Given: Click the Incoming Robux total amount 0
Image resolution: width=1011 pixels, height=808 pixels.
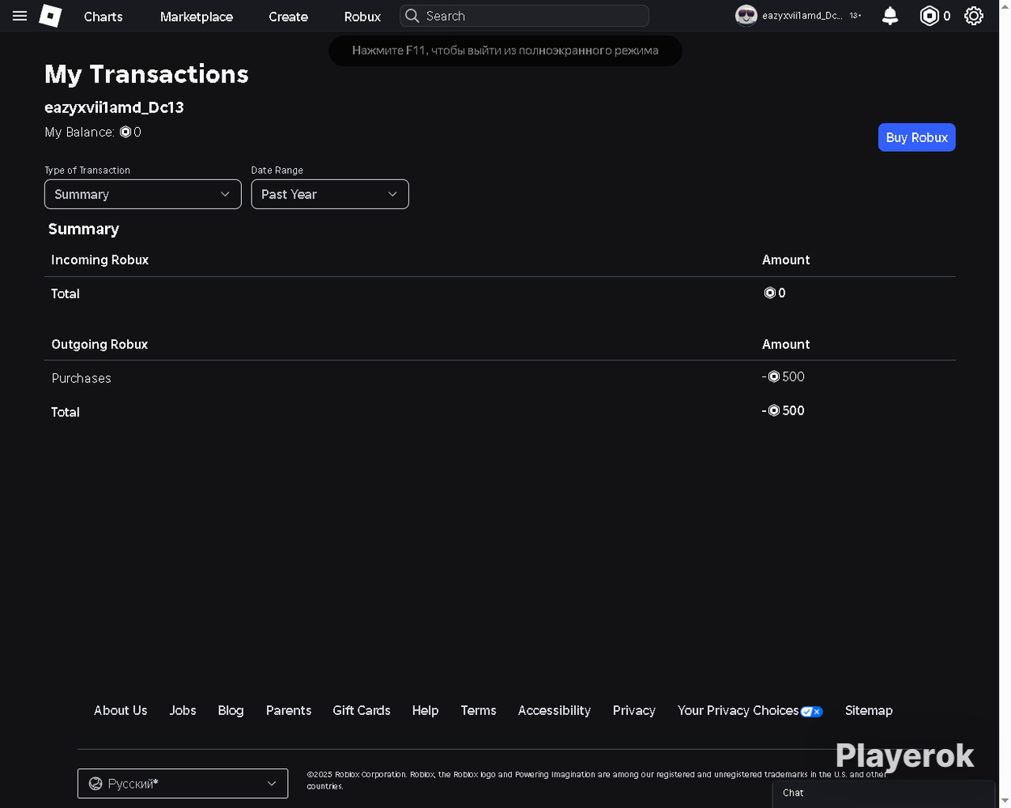Looking at the screenshot, I should pyautogui.click(x=775, y=293).
